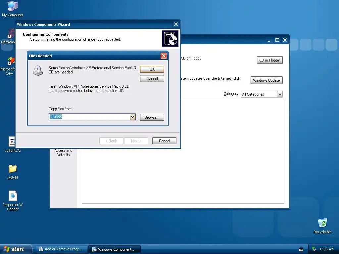Click the Windows Update button
This screenshot has height=254, width=339.
[266, 80]
